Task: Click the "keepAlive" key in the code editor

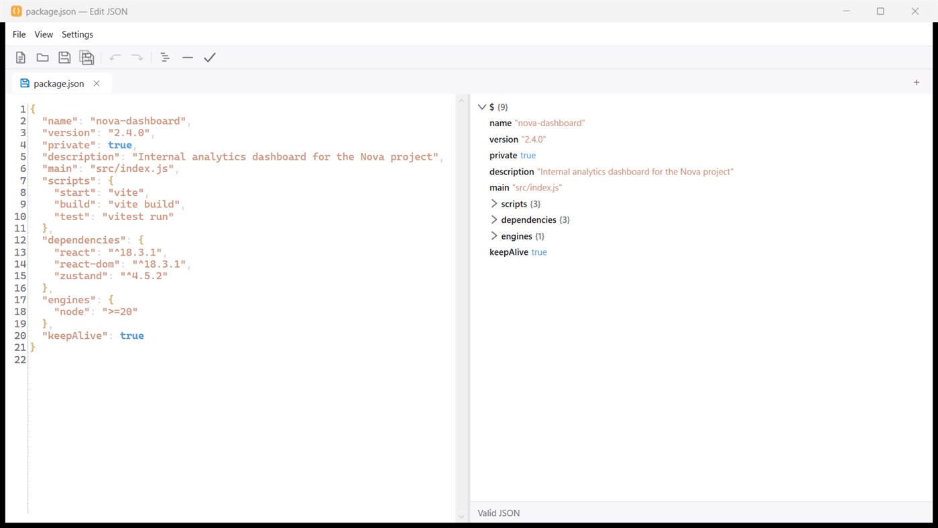Action: click(x=75, y=335)
